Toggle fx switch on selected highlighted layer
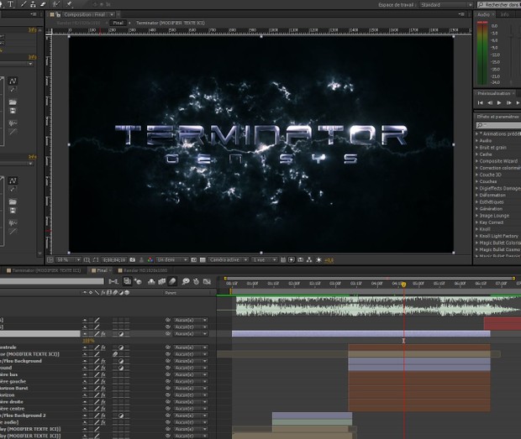Viewport: 521px width, 439px height. click(x=103, y=334)
